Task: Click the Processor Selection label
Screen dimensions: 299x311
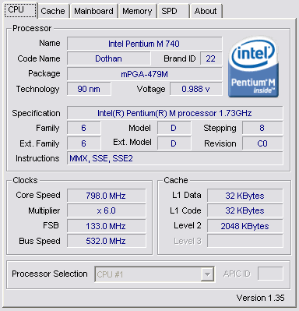Action: click(x=50, y=274)
